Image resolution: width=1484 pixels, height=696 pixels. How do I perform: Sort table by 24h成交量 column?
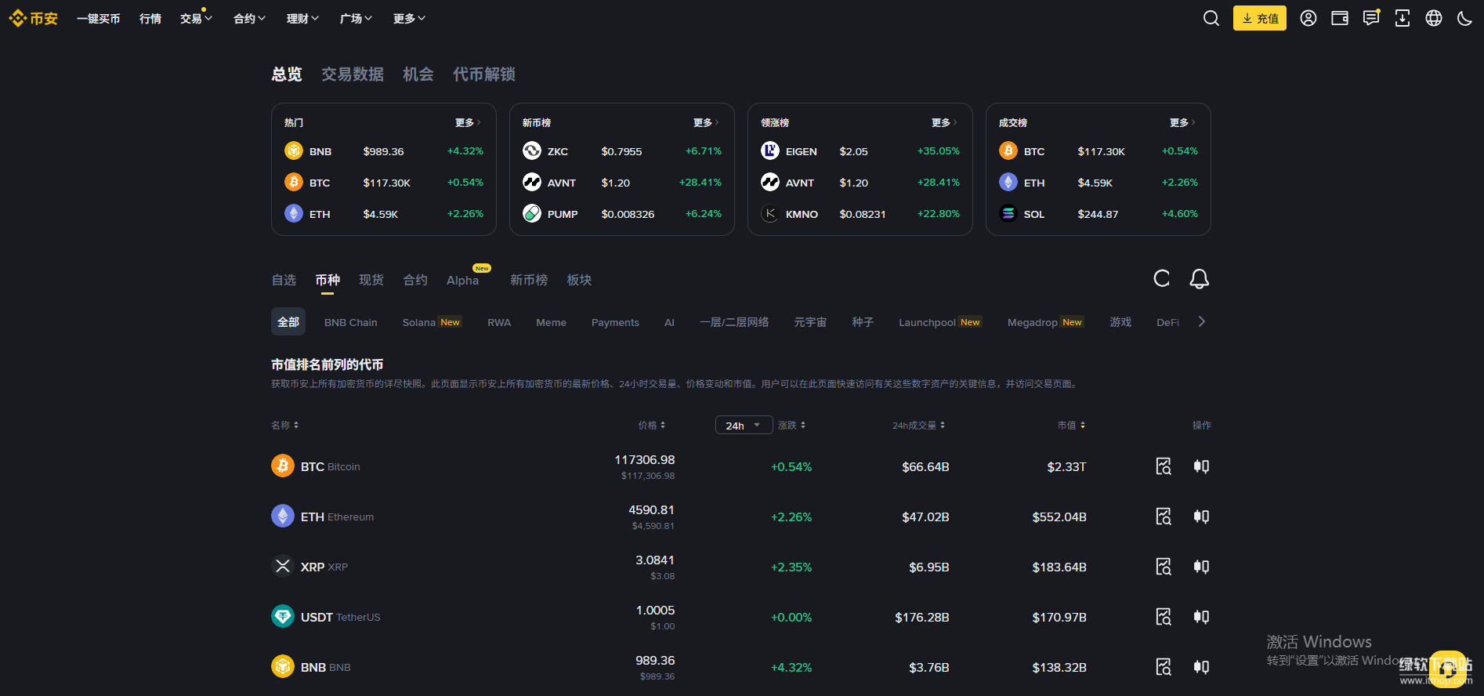pos(919,425)
